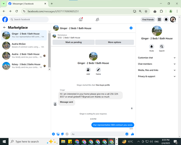Expand Chat members section
The image size is (181, 145).
(157, 64)
